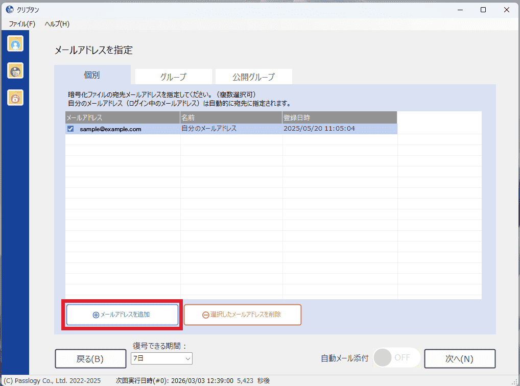The image size is (520, 386).
Task: Select the 個別 tab
Action: click(92, 75)
